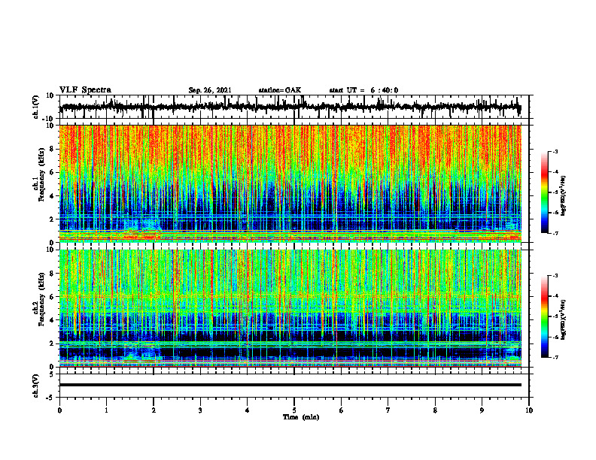Click the ch.1 spectrogram color scale bar
The width and height of the screenshot is (596, 460).
(x=545, y=192)
